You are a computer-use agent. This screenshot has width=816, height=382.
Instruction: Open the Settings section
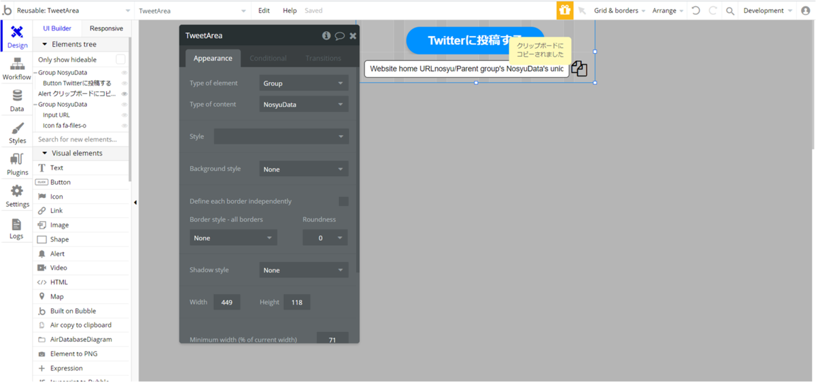pyautogui.click(x=17, y=196)
